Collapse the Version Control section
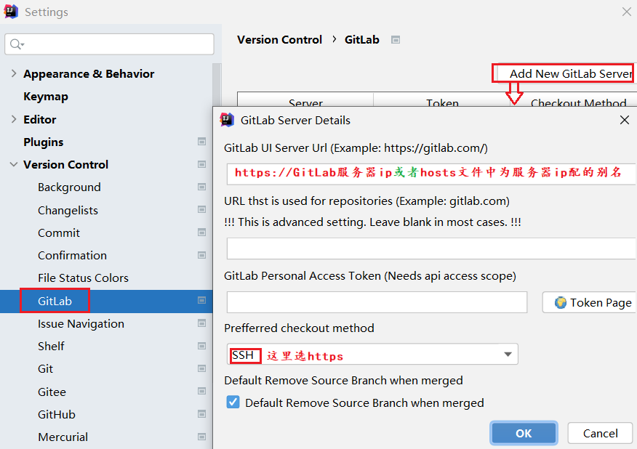 click(x=14, y=165)
